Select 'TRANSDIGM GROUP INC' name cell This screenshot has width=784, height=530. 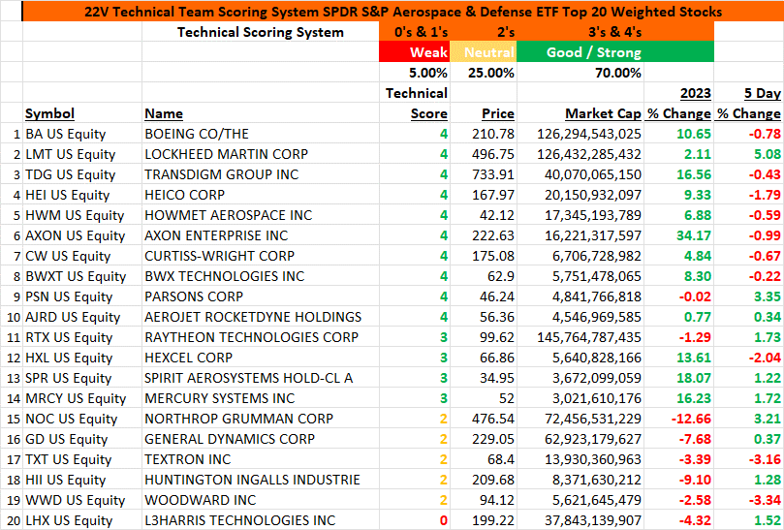(x=261, y=174)
